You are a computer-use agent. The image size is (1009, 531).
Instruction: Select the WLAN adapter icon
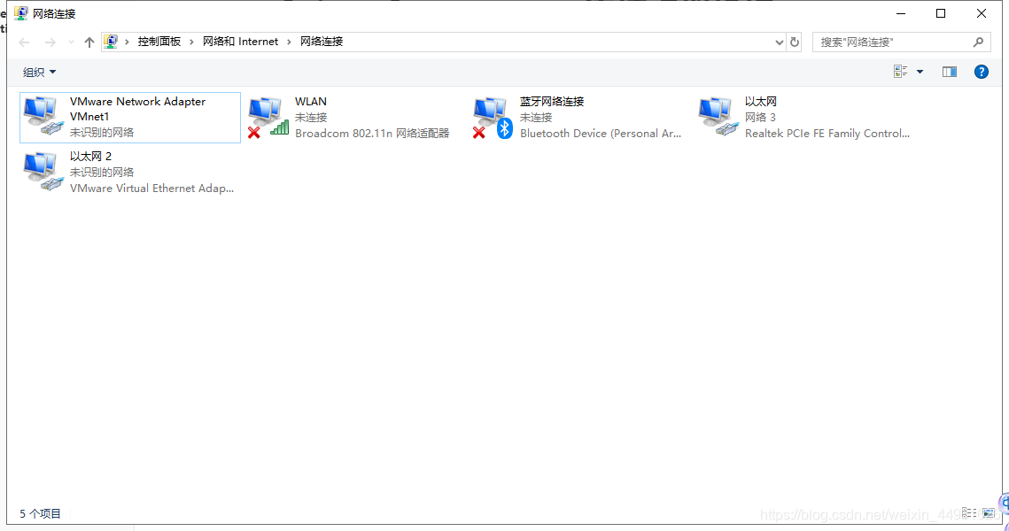269,116
